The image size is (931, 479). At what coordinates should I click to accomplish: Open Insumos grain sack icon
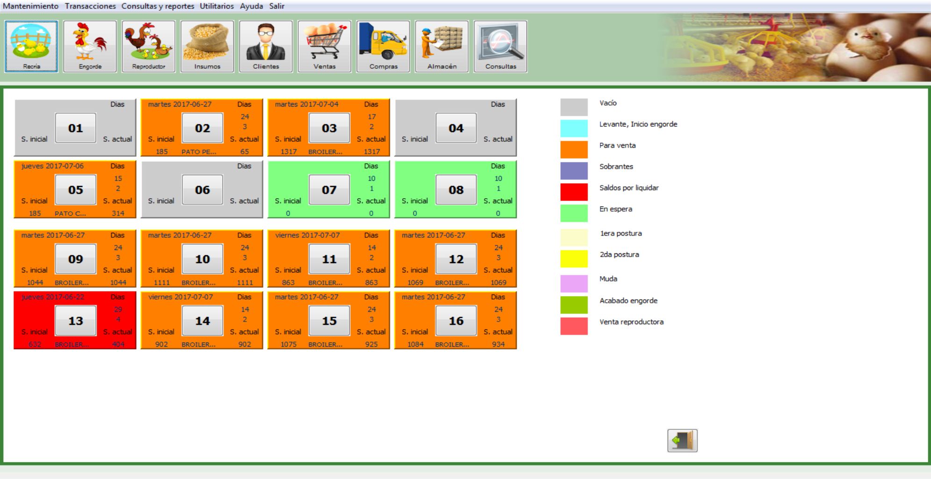click(207, 46)
